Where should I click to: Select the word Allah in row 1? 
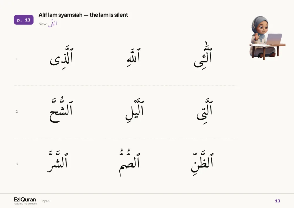tap(133, 57)
